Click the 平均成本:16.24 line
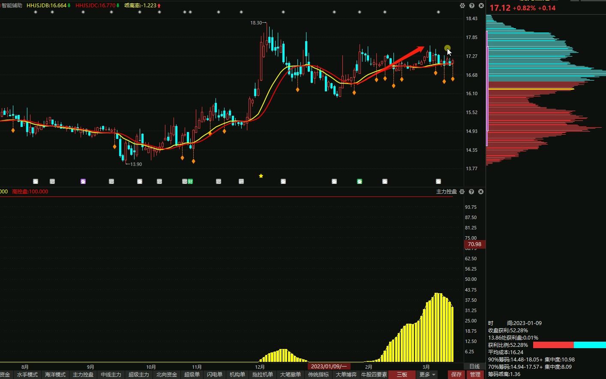Image resolution: width=606 pixels, height=379 pixels. (506, 352)
